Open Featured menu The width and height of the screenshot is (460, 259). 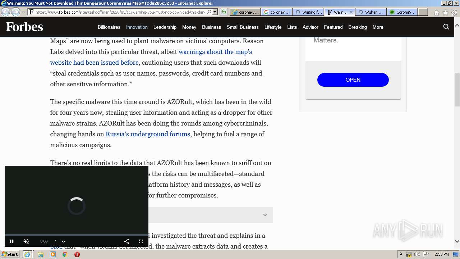coord(333,27)
